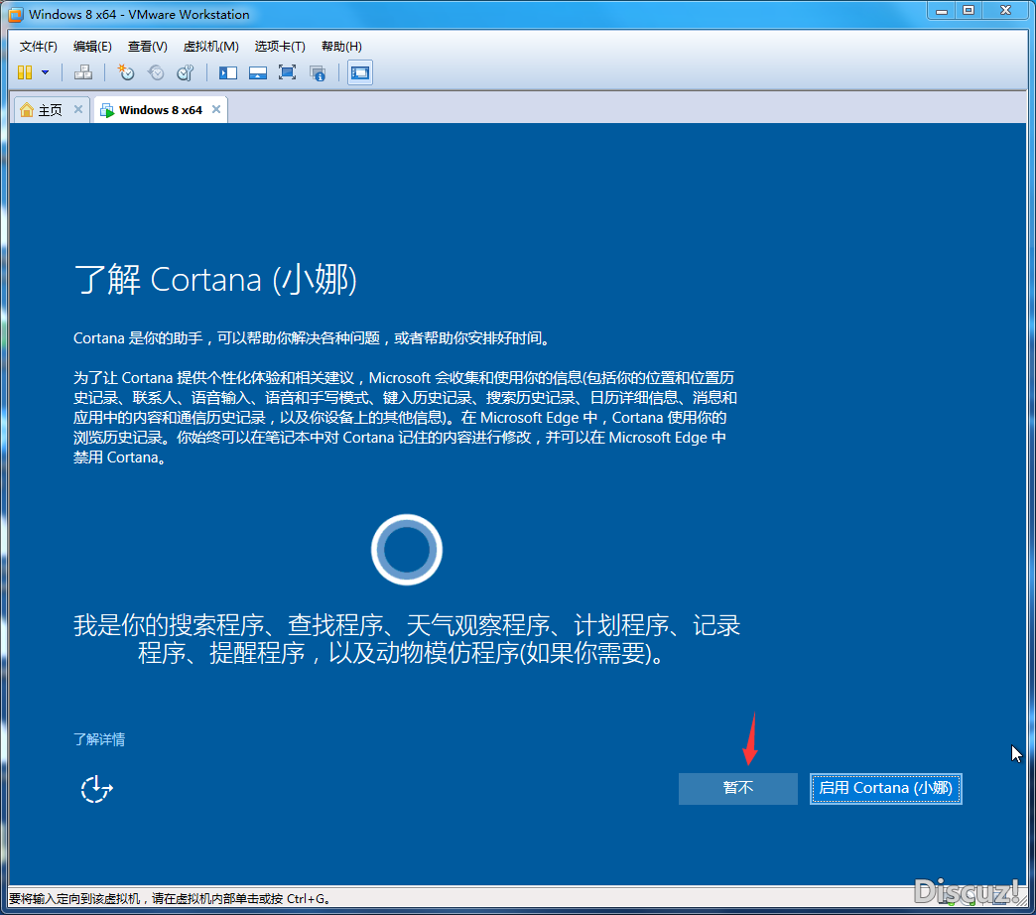
Task: Select the Windows 8 x64 tab
Action: pyautogui.click(x=161, y=110)
